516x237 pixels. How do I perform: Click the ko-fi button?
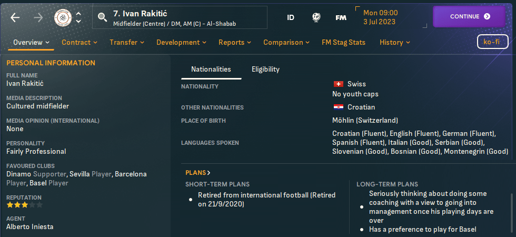(492, 42)
